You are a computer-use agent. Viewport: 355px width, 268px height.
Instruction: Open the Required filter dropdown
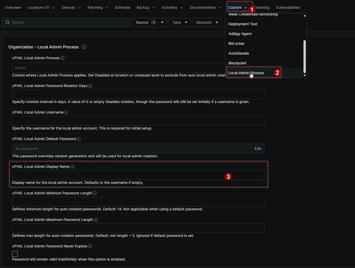(x=207, y=22)
